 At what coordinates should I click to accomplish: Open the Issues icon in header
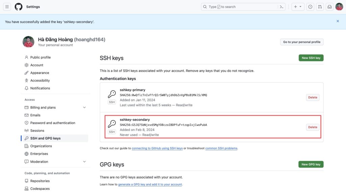[x=310, y=7]
